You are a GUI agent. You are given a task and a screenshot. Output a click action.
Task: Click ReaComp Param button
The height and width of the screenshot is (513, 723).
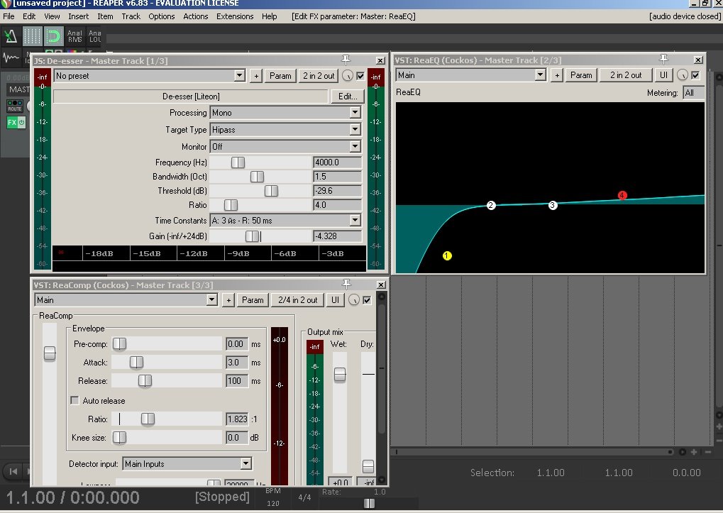coord(253,300)
